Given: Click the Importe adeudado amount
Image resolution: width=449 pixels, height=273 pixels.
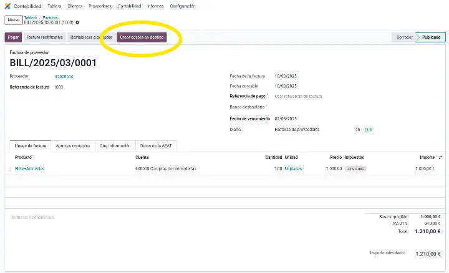Looking at the screenshot, I should click(428, 254).
